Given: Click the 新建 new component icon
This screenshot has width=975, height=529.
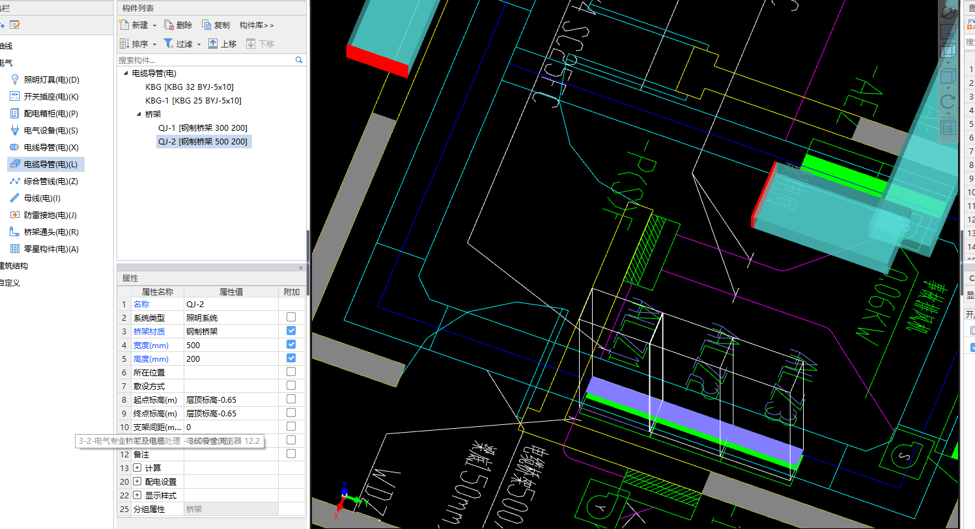Looking at the screenshot, I should 124,25.
